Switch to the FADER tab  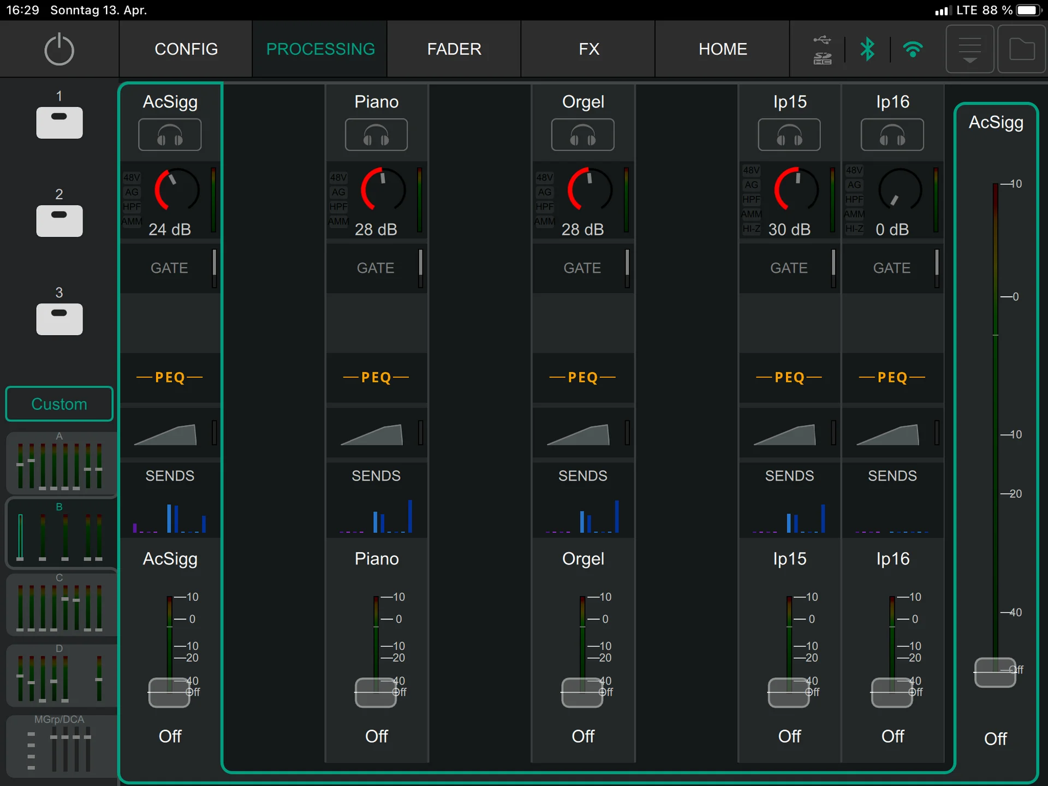pos(454,49)
